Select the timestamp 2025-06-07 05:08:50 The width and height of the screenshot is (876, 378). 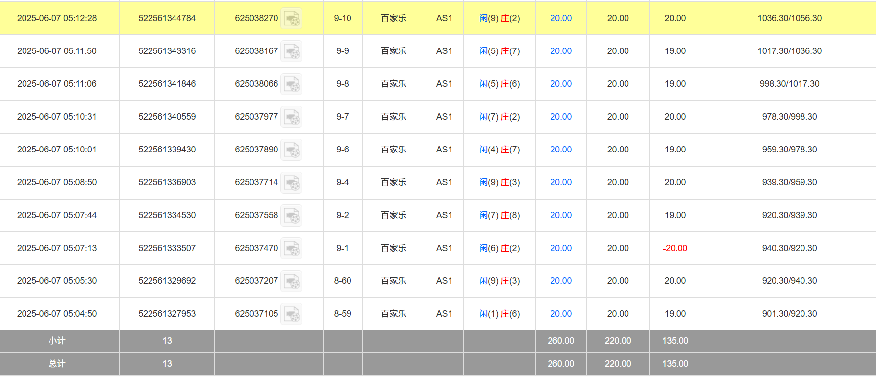57,182
